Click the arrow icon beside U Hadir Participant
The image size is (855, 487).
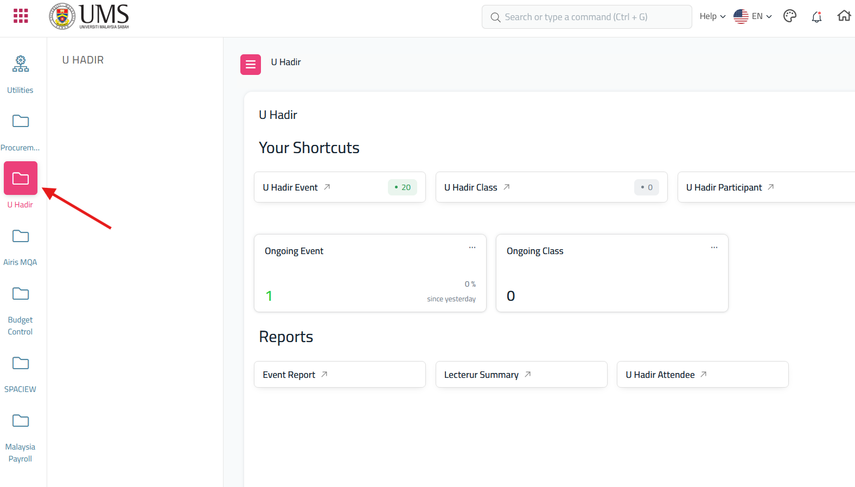pos(771,187)
